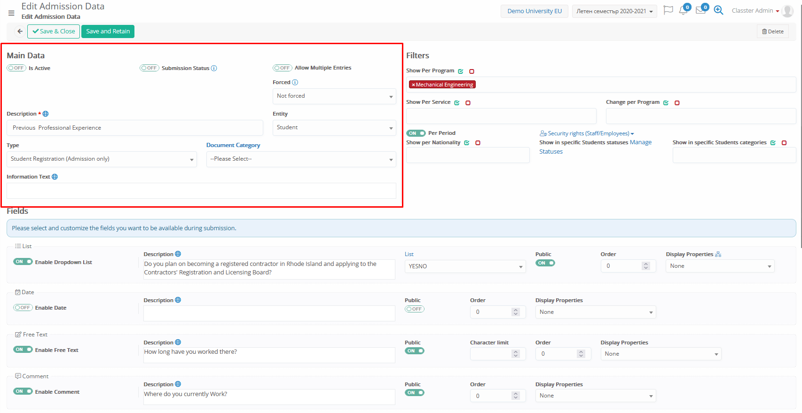Open the notifications bell
Image resolution: width=802 pixels, height=413 pixels.
pos(683,10)
